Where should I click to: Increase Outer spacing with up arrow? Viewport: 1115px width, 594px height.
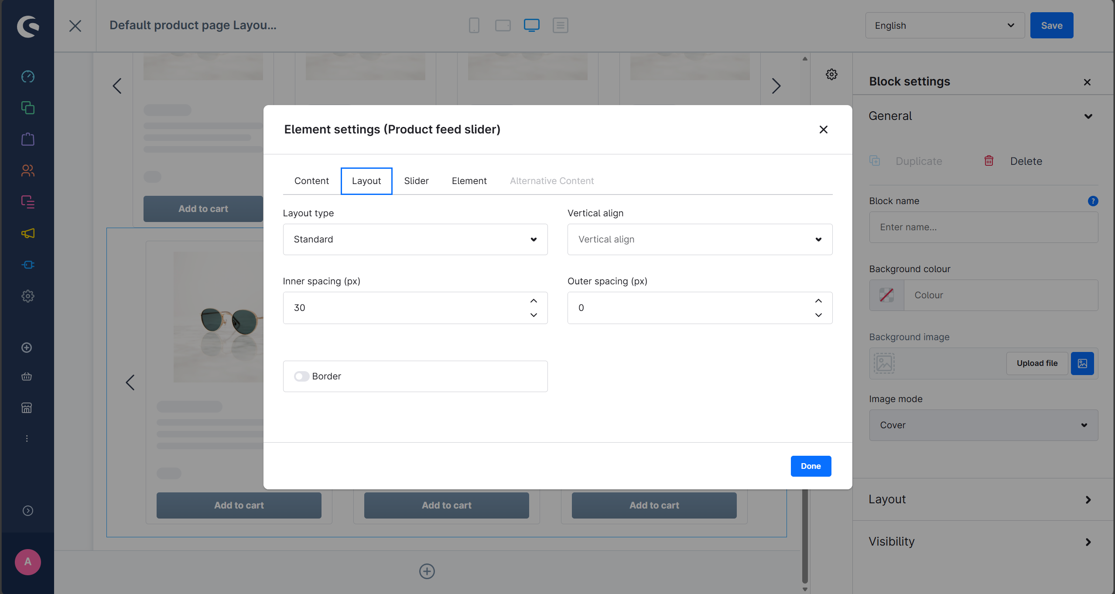(x=818, y=301)
